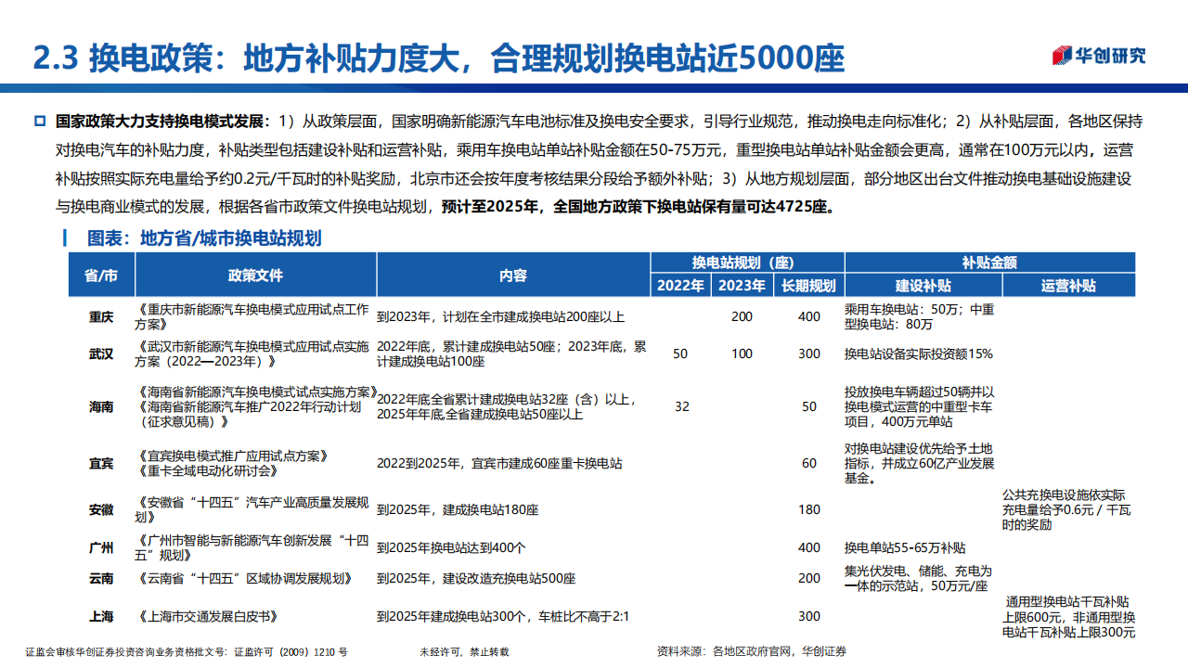Click the 内容 column header
This screenshot has height=668, width=1188.
(x=512, y=276)
